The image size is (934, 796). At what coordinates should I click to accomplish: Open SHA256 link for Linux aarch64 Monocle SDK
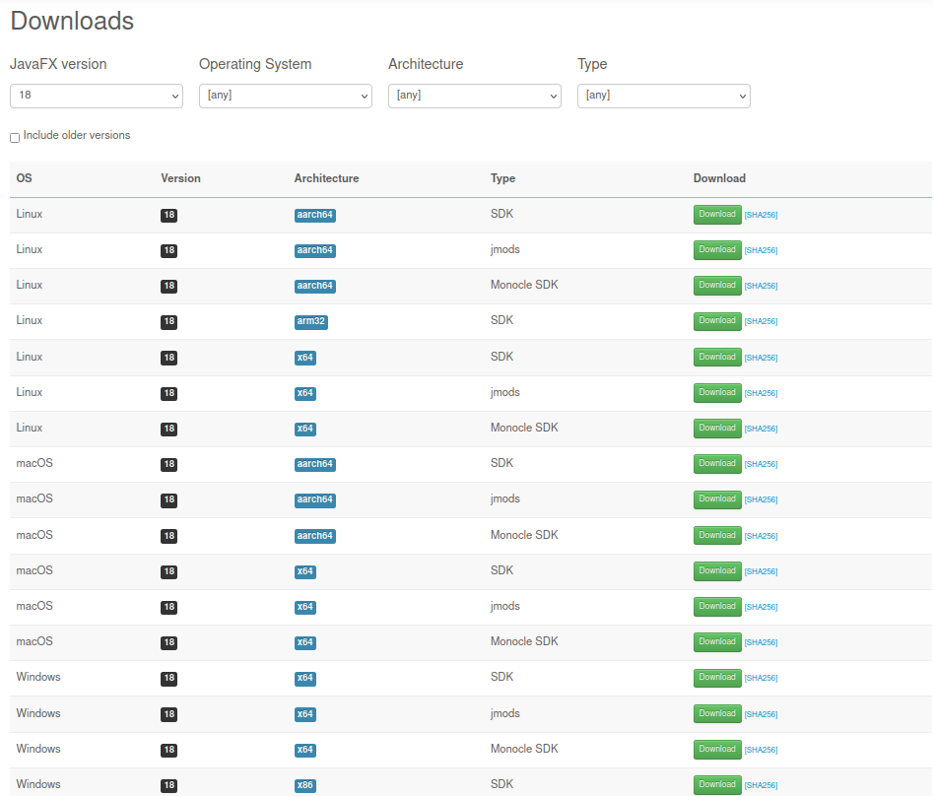click(762, 286)
